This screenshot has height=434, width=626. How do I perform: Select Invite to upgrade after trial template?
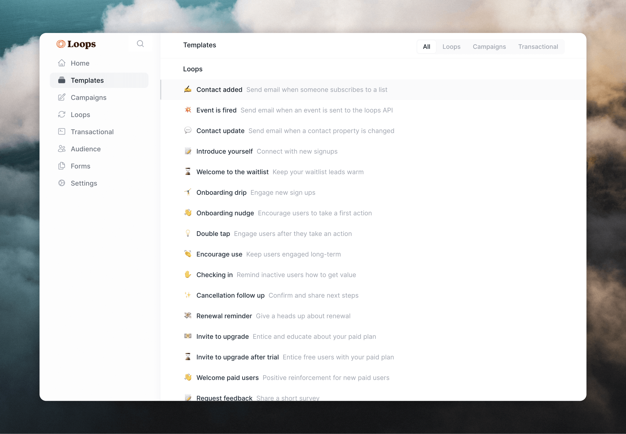[373, 357]
